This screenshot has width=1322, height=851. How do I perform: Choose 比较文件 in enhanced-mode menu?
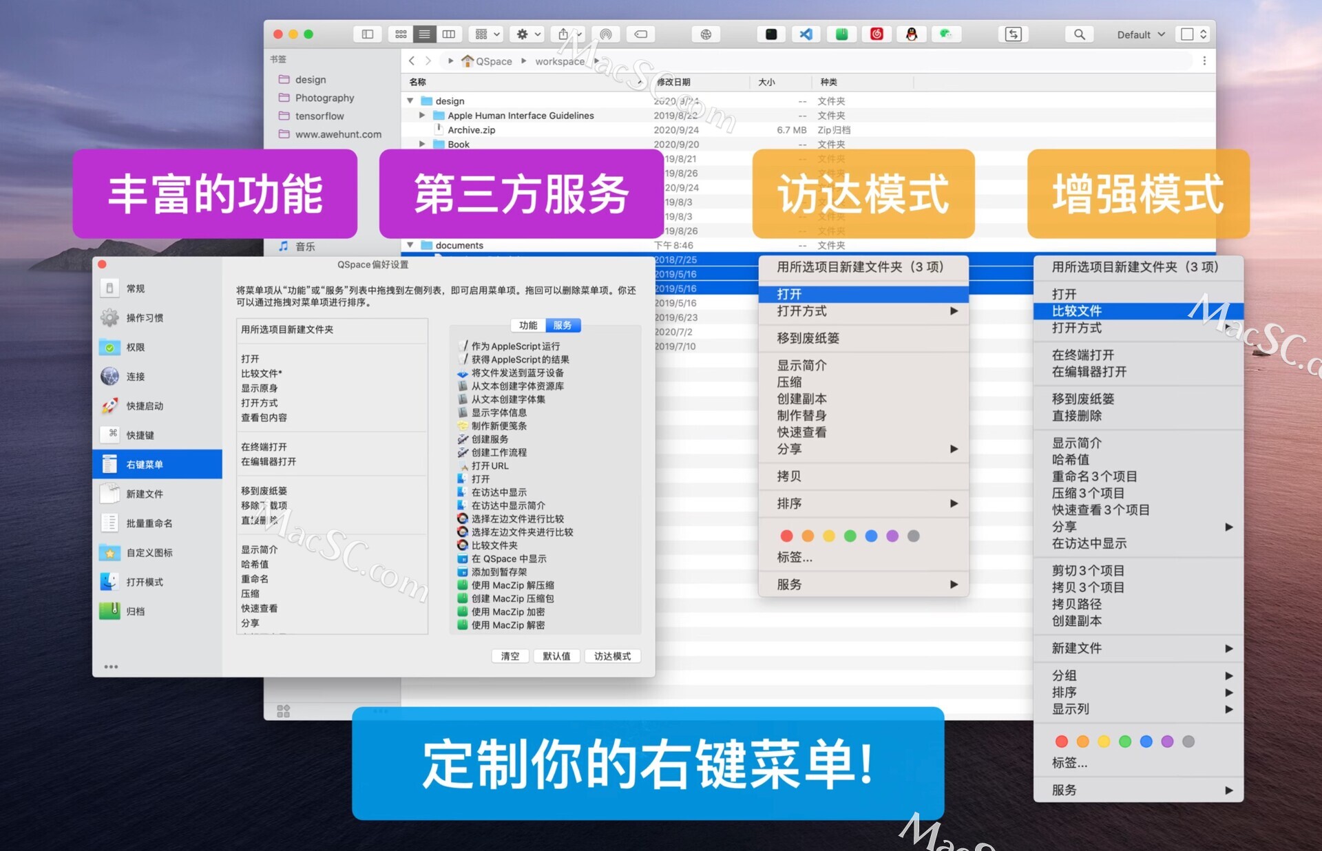click(x=1138, y=311)
